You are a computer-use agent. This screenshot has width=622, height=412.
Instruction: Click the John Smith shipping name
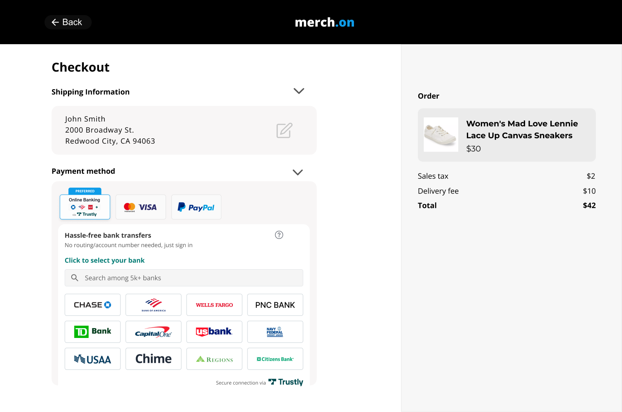point(85,119)
